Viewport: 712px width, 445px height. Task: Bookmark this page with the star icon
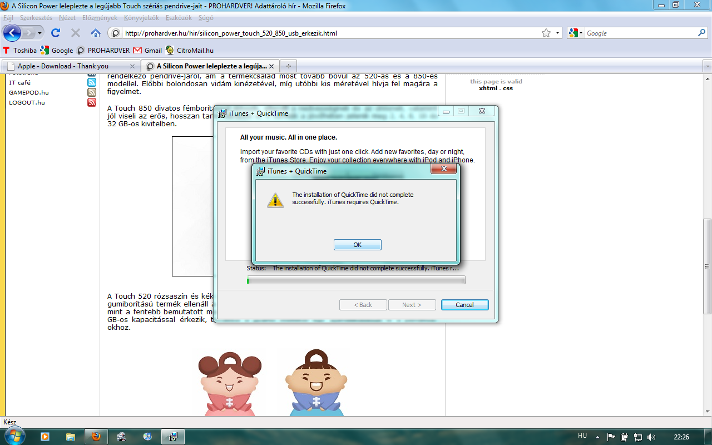click(546, 33)
